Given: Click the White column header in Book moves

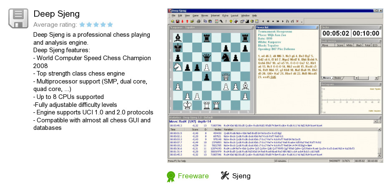Looking at the screenshot, I should click(349, 46).
